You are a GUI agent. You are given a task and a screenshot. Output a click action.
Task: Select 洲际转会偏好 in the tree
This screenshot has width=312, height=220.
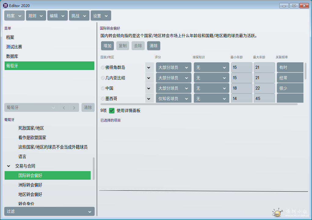pyautogui.click(x=30, y=185)
